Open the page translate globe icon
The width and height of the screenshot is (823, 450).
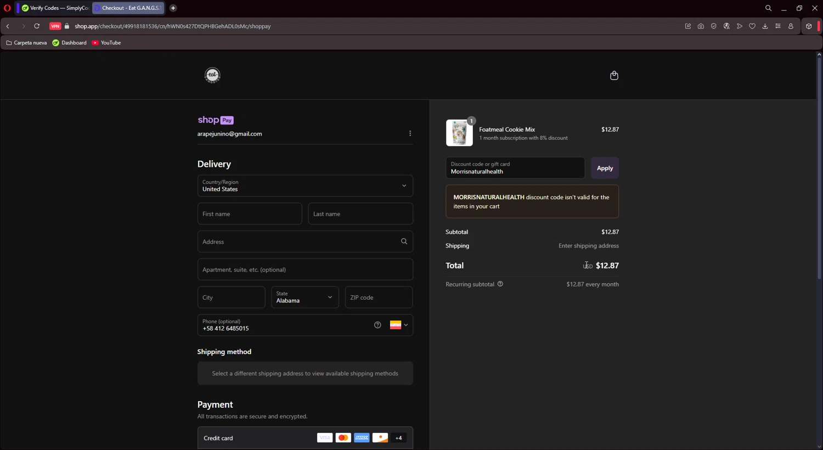click(x=726, y=26)
